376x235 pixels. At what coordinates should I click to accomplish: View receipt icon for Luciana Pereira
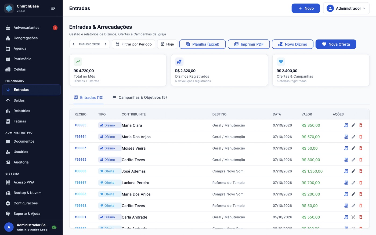point(346,183)
